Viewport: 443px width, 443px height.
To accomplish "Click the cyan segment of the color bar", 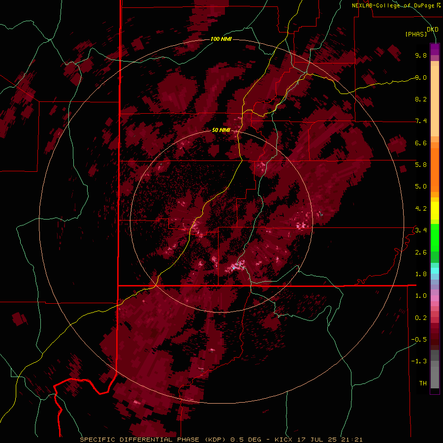I will (435, 270).
